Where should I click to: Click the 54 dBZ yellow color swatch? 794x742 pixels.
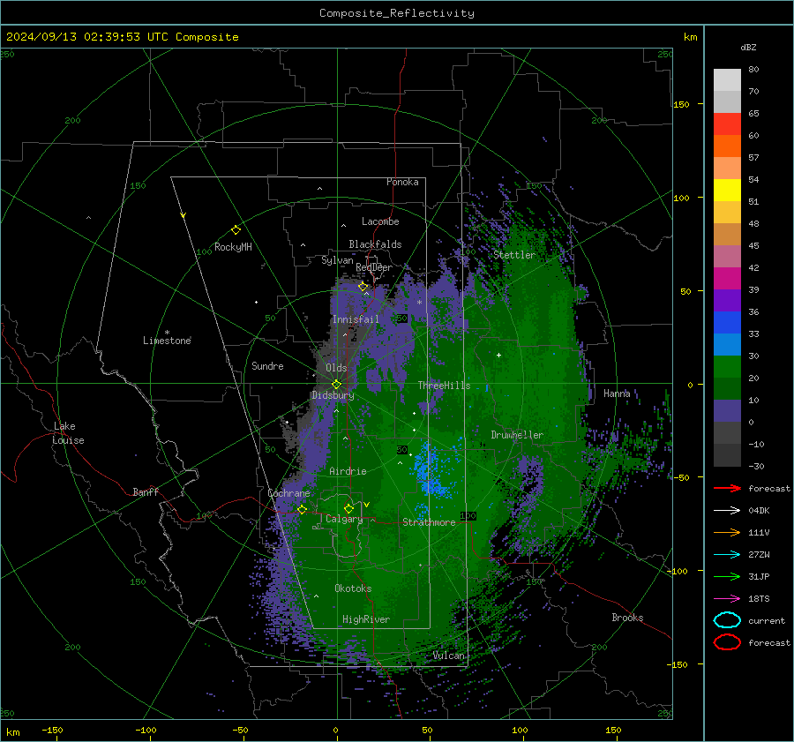[x=727, y=190]
